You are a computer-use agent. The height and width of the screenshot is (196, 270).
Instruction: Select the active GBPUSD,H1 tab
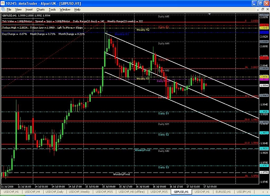181,192
